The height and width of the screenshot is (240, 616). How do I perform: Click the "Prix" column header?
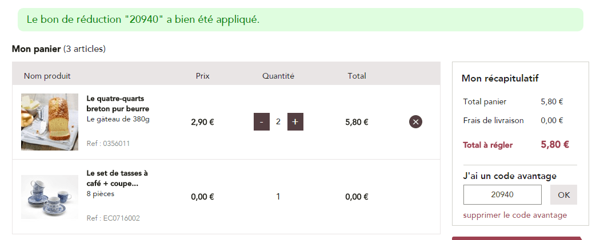click(203, 76)
